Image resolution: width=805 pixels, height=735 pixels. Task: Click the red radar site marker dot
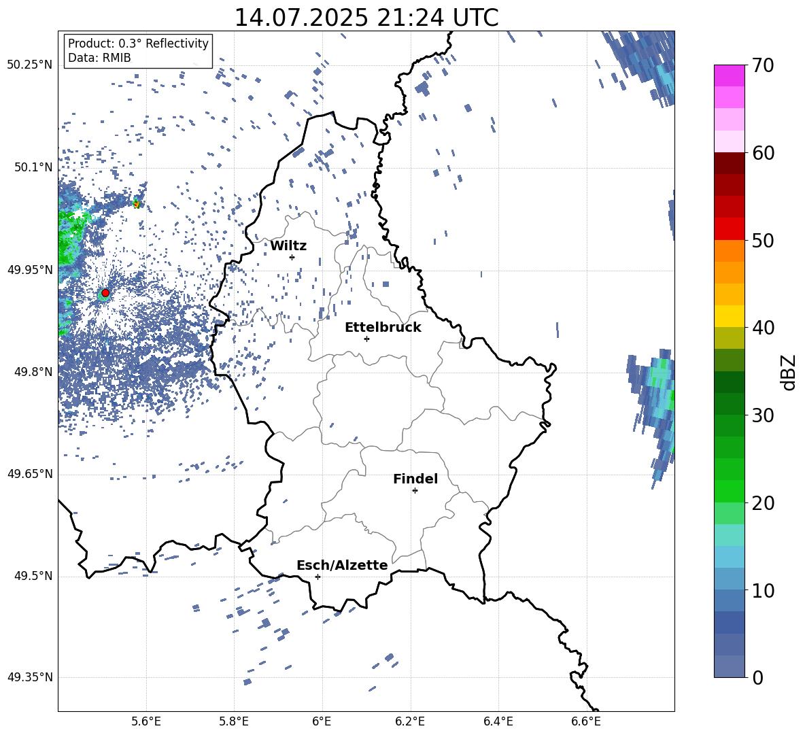(x=105, y=293)
